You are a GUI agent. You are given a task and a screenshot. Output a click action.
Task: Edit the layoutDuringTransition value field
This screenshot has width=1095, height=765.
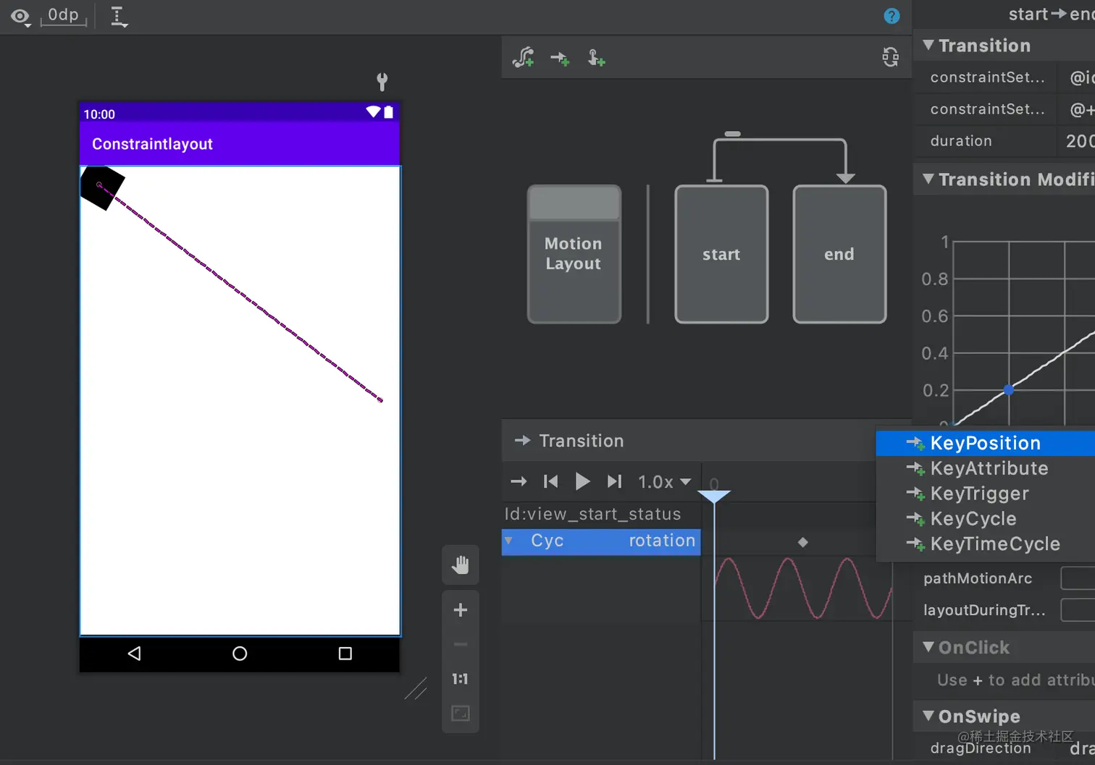point(1078,610)
